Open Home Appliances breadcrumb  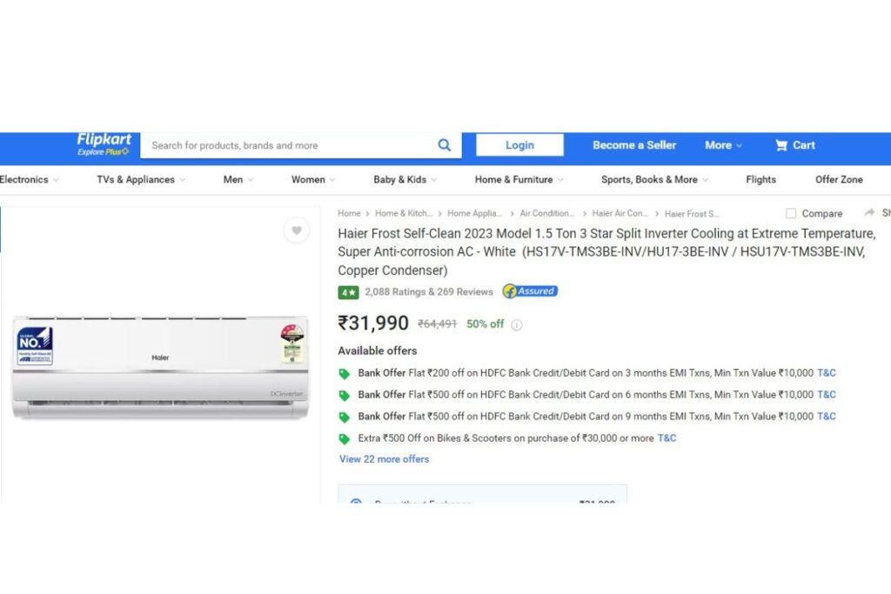point(474,214)
